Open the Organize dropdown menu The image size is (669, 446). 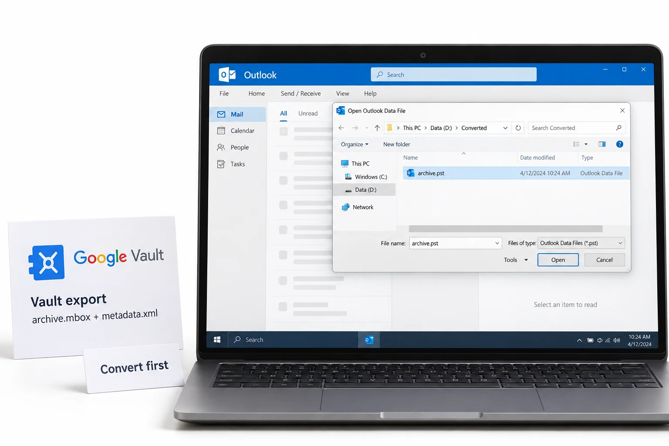click(355, 144)
